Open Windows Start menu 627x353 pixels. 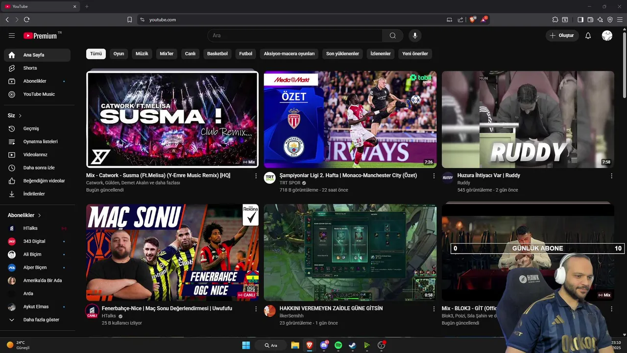pos(246,345)
